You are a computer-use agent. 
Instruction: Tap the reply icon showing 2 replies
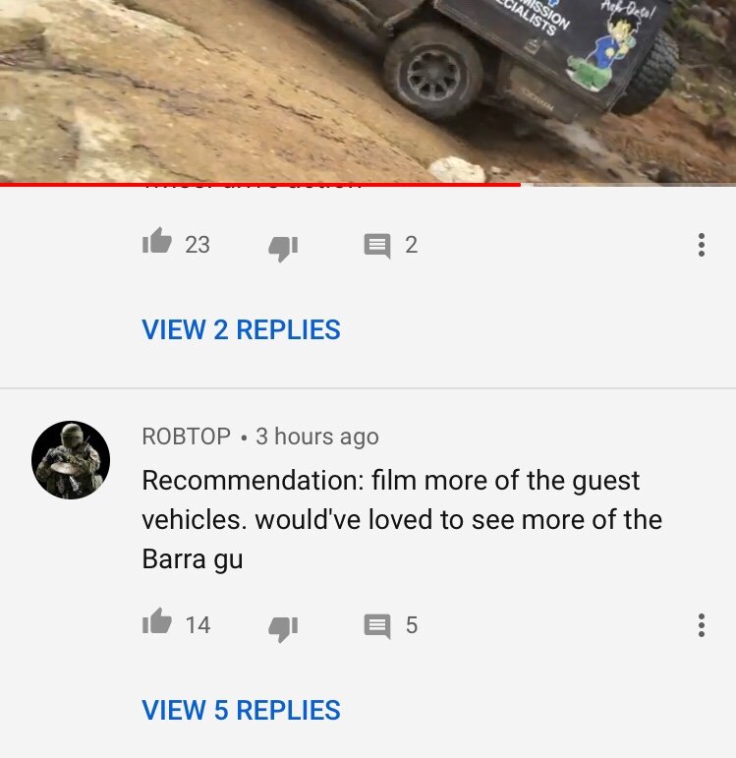pyautogui.click(x=377, y=246)
